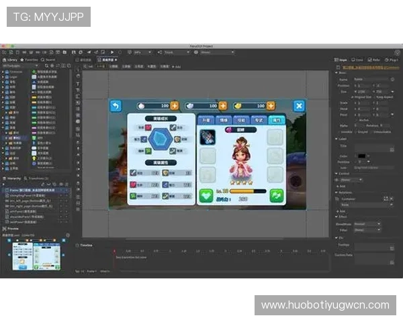Click Add under the Relations section
403x322 pixels.
click(341, 211)
